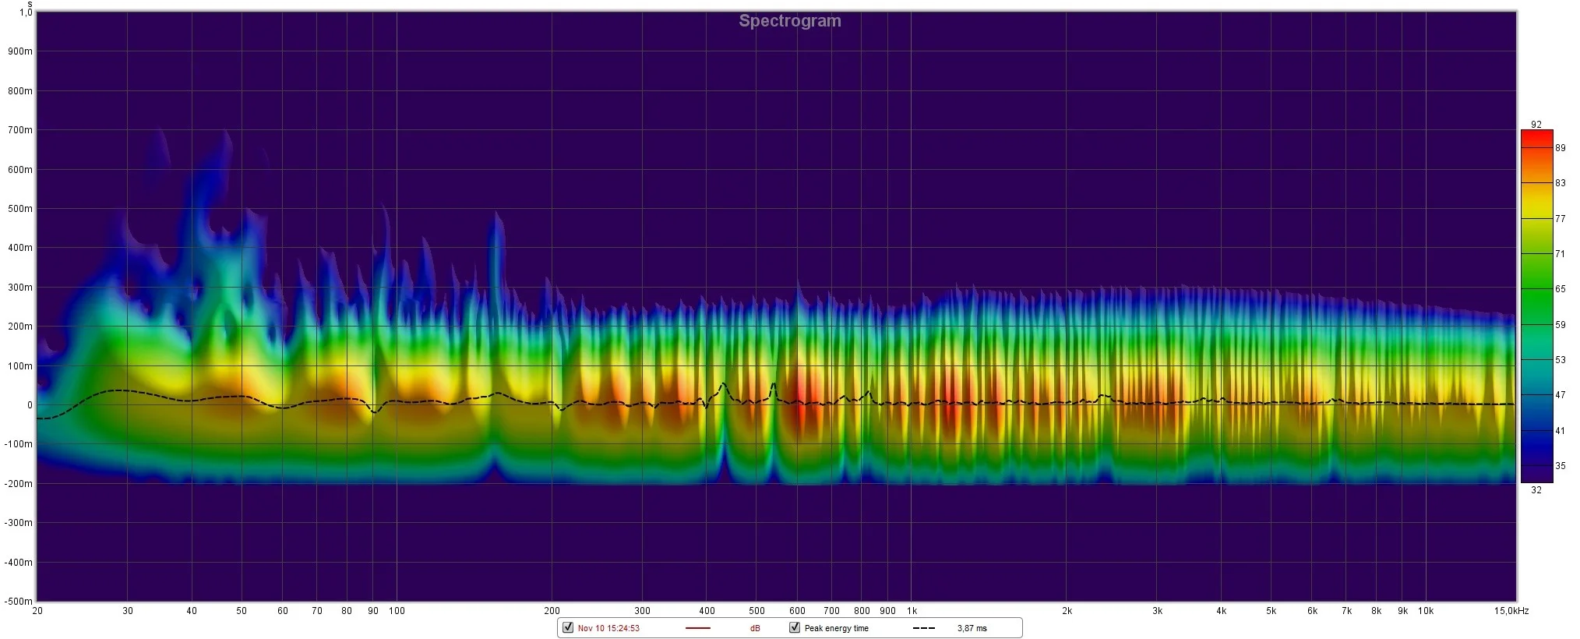Click the Spectrogram title text

[x=790, y=21]
